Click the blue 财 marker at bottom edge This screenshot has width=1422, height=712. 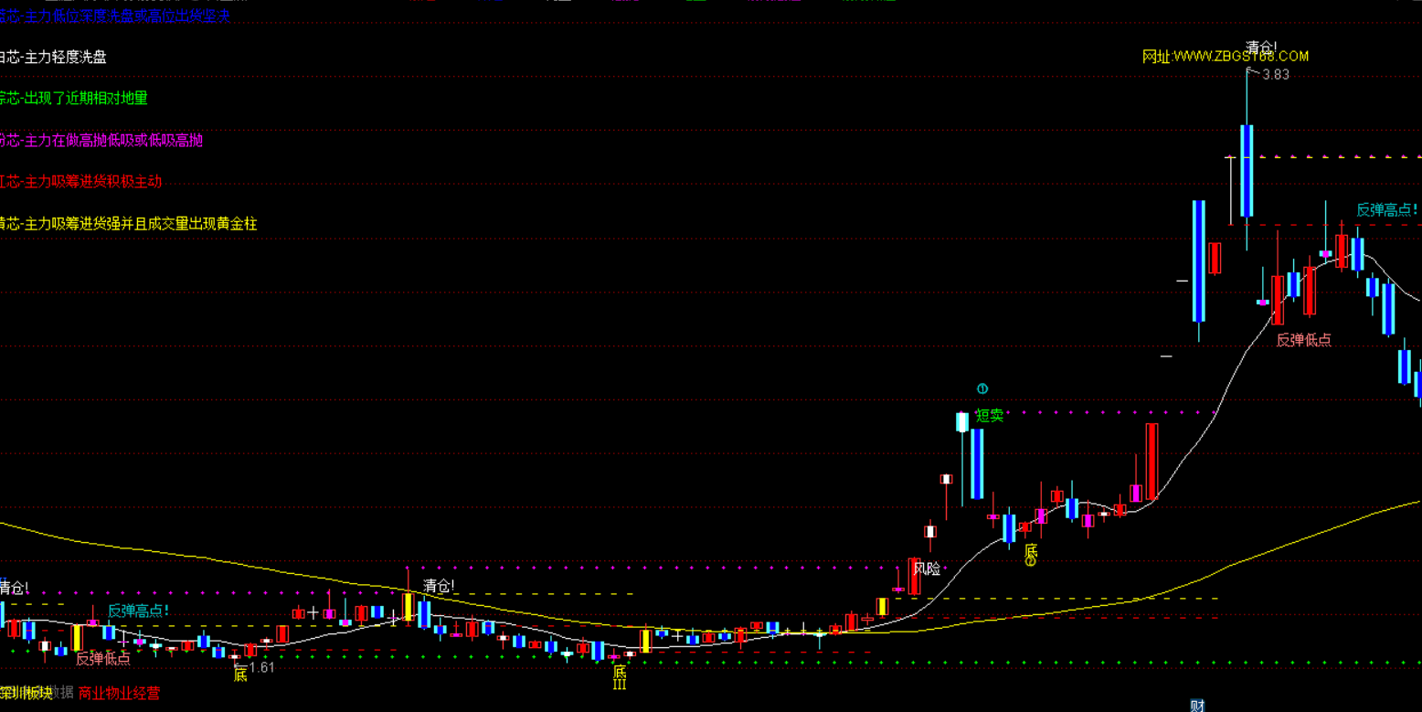(1197, 706)
